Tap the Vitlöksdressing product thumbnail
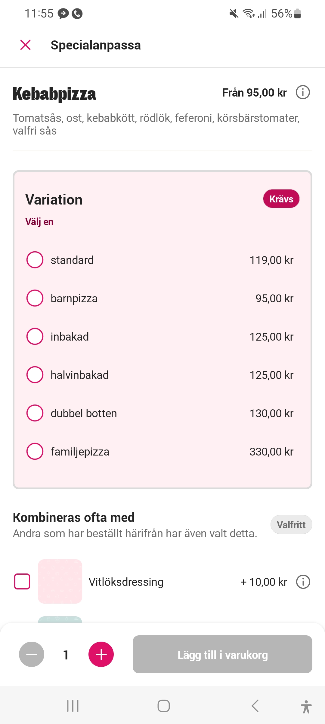Viewport: 325px width, 724px height. [x=60, y=582]
